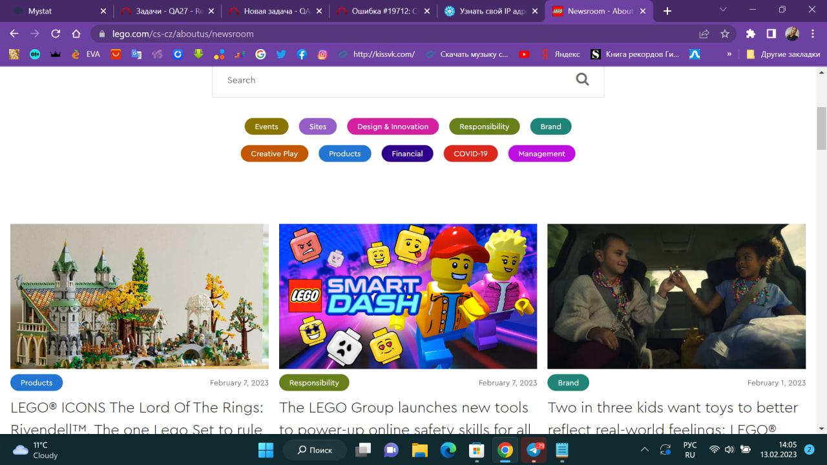Click the search magnifier icon
This screenshot has height=465, width=827.
[582, 79]
